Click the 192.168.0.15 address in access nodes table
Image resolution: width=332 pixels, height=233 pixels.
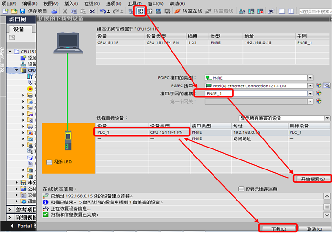pyautogui.click(x=258, y=42)
